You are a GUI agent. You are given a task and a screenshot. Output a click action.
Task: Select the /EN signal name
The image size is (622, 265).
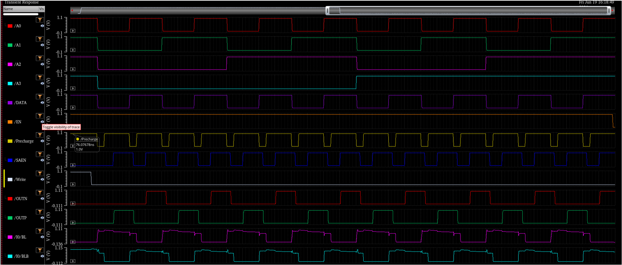point(18,122)
